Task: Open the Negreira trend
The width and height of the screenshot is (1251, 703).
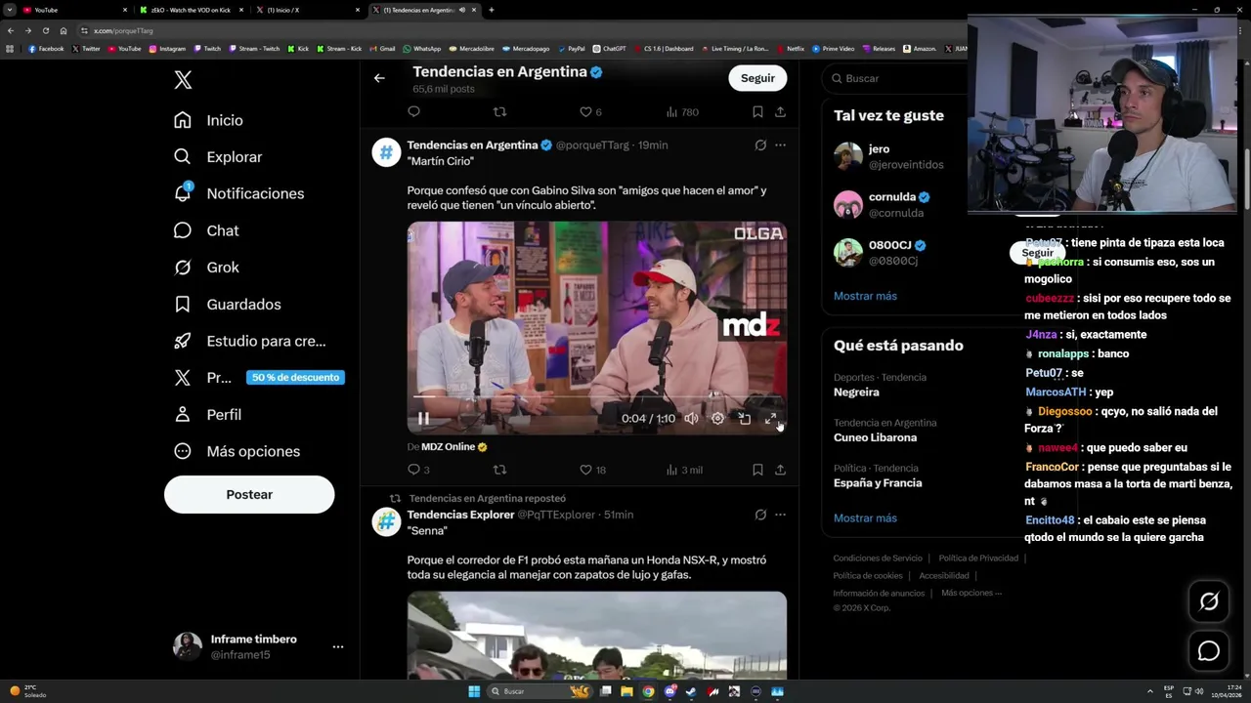Action: click(x=856, y=392)
